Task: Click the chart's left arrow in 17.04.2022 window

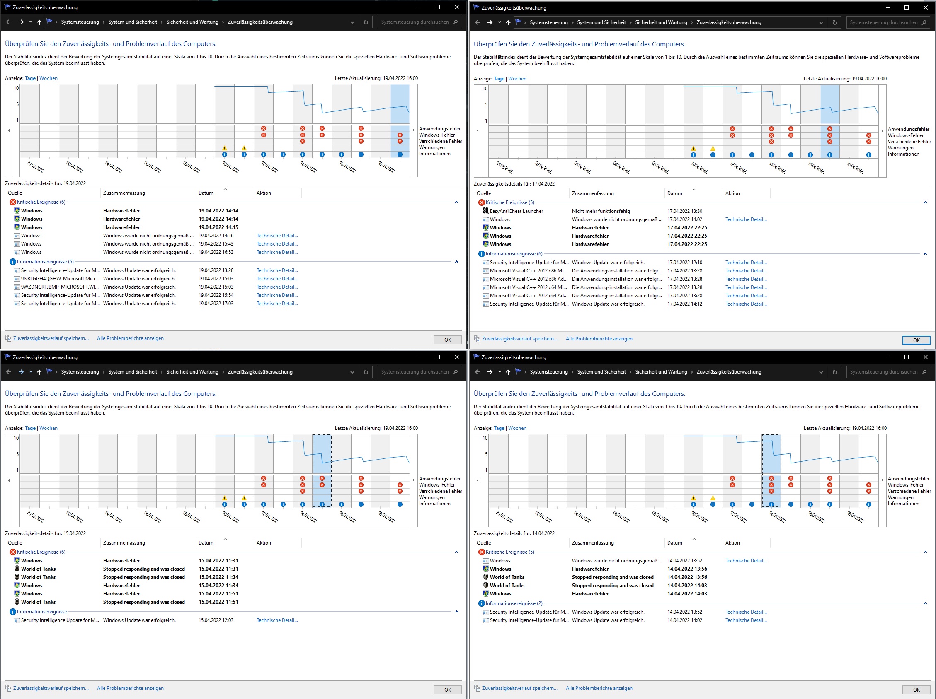Action: pyautogui.click(x=477, y=130)
